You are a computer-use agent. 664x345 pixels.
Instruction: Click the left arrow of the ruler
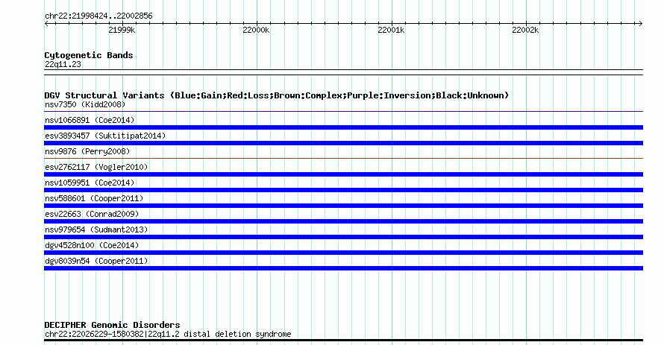tap(46, 24)
